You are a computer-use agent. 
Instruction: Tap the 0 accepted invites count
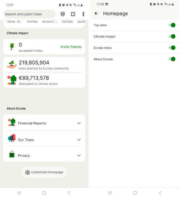click(x=20, y=45)
